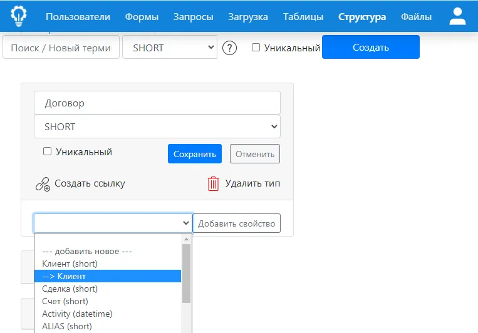Image resolution: width=478 pixels, height=333 pixels.
Task: Open Файлы menu item
Action: (x=416, y=17)
